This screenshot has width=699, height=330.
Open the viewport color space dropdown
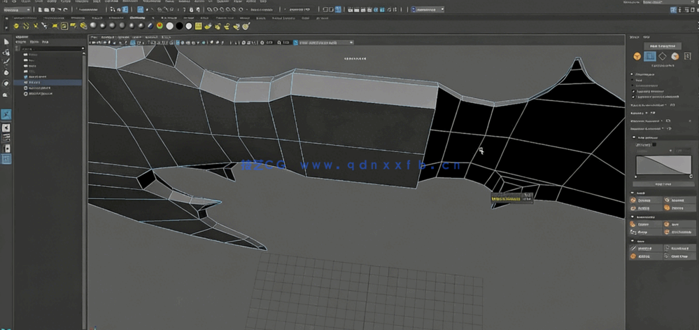tap(326, 43)
